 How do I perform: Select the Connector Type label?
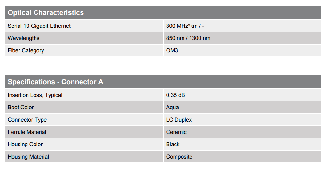click(x=27, y=120)
